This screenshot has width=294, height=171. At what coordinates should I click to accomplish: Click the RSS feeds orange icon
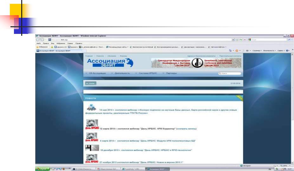click(x=237, y=51)
